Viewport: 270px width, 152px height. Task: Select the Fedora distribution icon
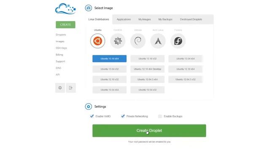pos(178,41)
